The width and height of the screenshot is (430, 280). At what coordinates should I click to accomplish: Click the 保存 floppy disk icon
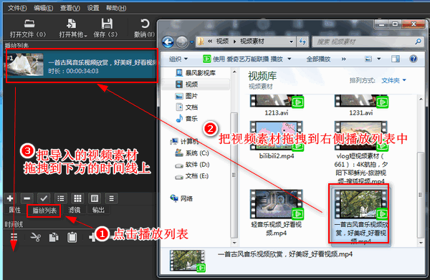[x=107, y=24]
